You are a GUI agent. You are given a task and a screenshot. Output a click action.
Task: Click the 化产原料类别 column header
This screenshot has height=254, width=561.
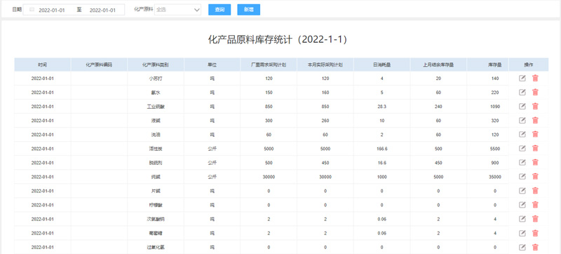156,65
